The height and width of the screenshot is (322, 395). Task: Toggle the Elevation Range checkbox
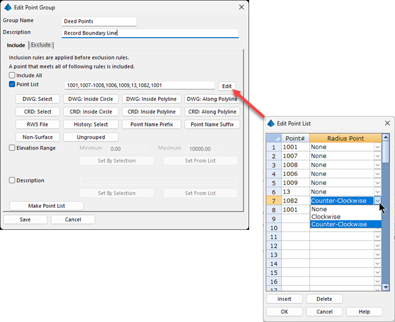coord(12,148)
